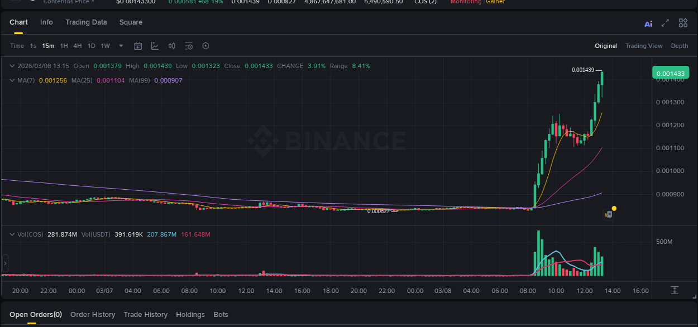Open the widgets grid icon top right
Screen dimensions: 698x327
pos(683,23)
